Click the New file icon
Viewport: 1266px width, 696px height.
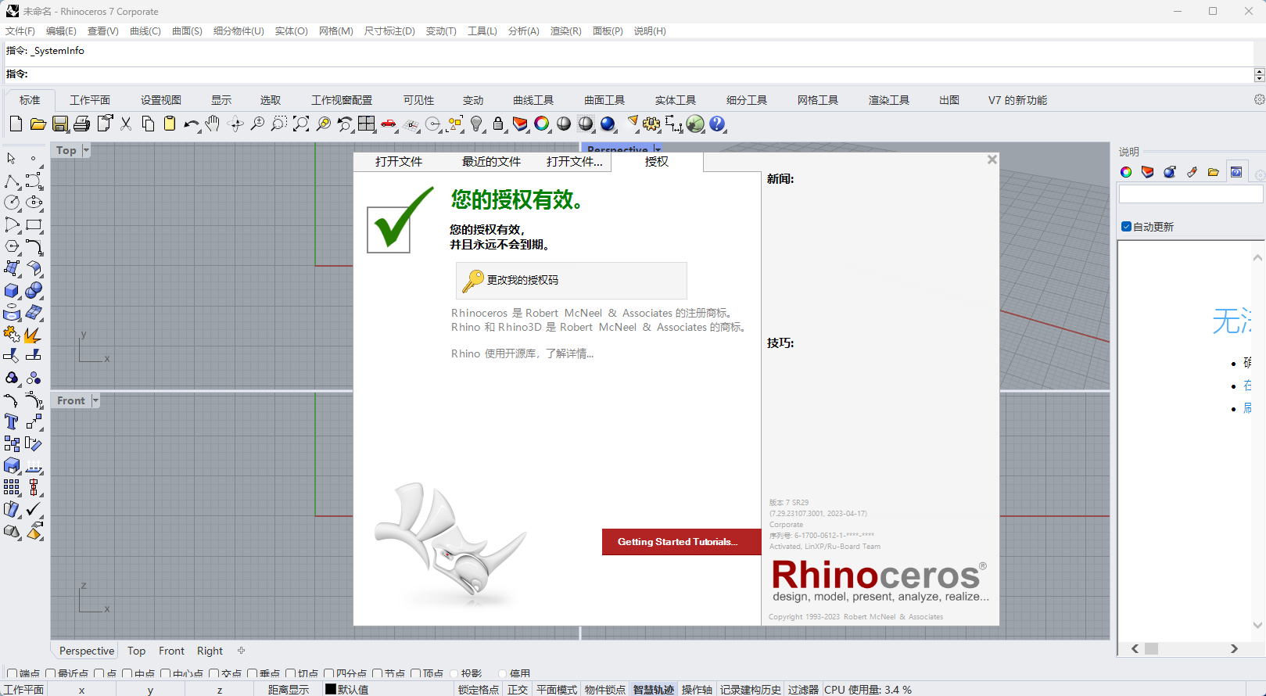pos(16,124)
